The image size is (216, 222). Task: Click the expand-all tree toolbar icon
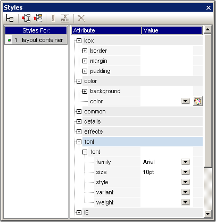pyautogui.click(x=26, y=18)
